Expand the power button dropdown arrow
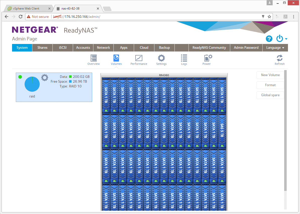Image resolution: width=300 pixels, height=214 pixels. 286,39
